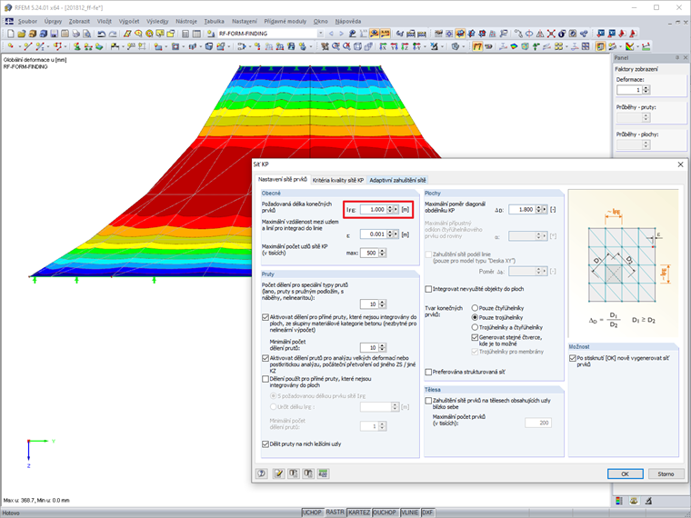Image resolution: width=691 pixels, height=518 pixels.
Task: Click the ε distance 0.001 spinner
Action: 389,234
